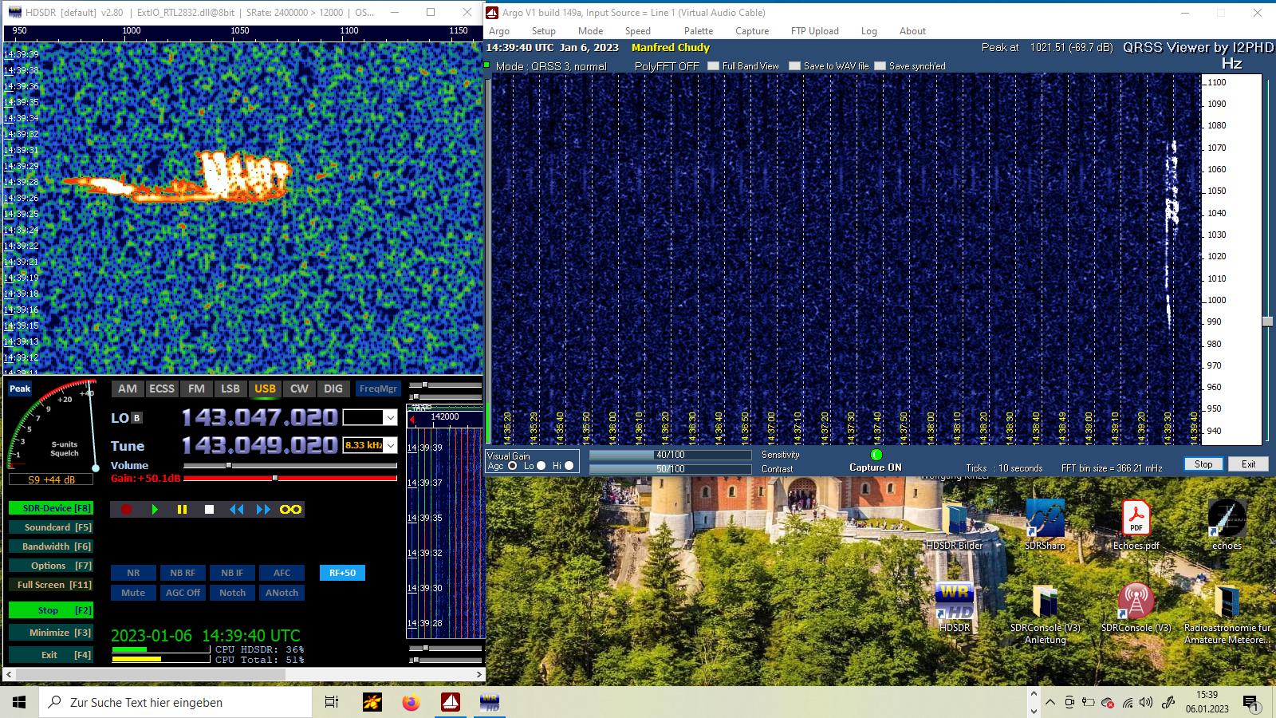Screen dimensions: 1276x718
Task: Open the Speed menu in Argo
Action: click(x=637, y=31)
